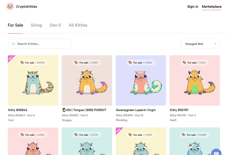Viewport: 226px width, 155px height.
Task: Open the Marketplace page
Action: [x=211, y=7]
